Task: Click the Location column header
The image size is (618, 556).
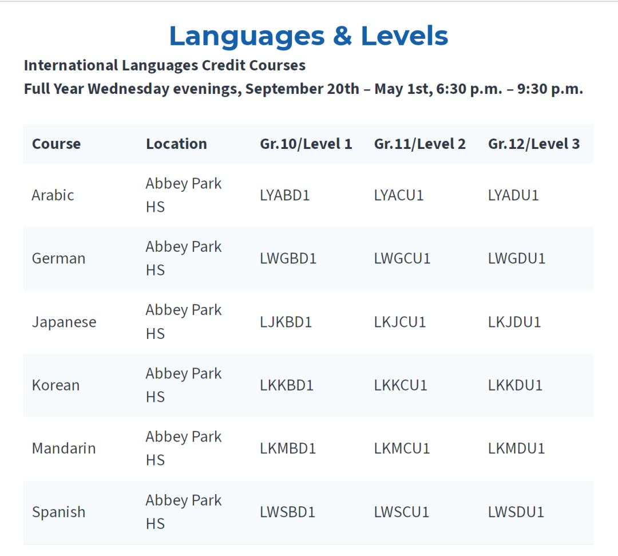Action: point(176,144)
